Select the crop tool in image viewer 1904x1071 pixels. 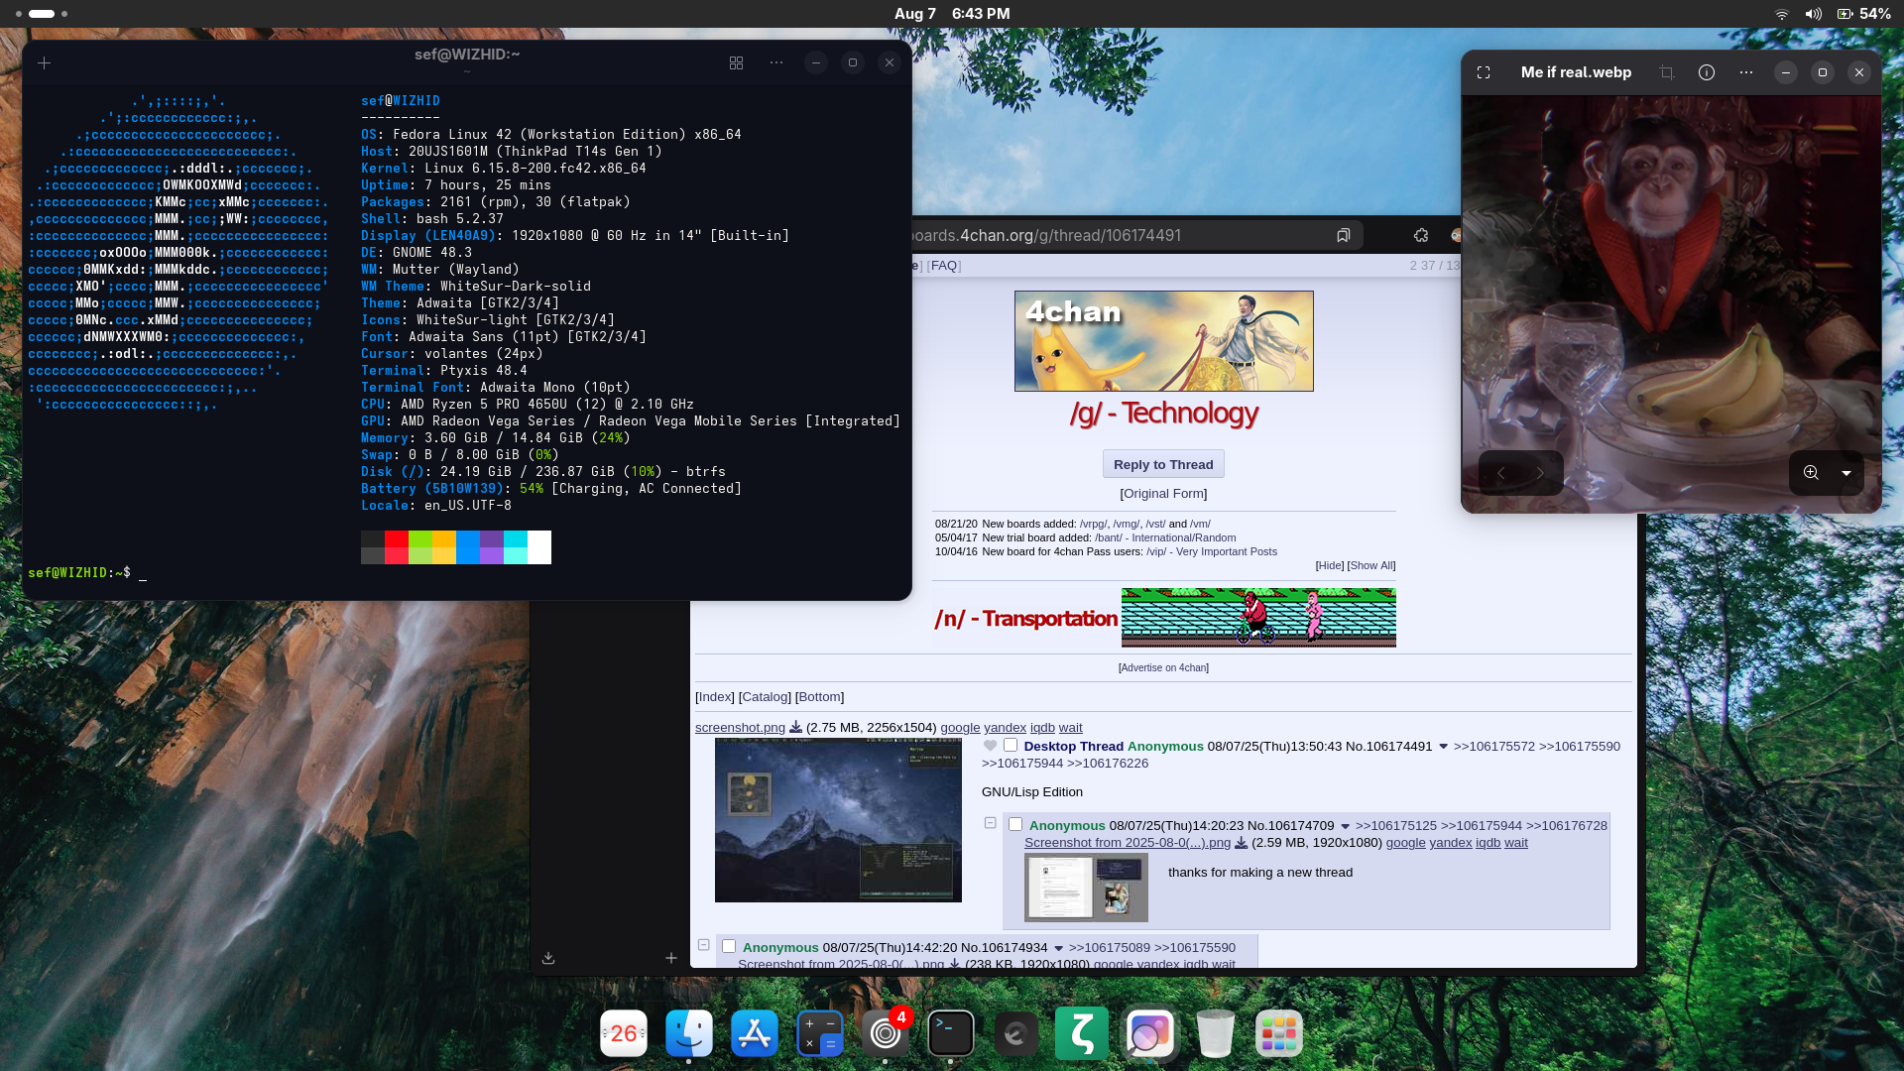(1666, 72)
